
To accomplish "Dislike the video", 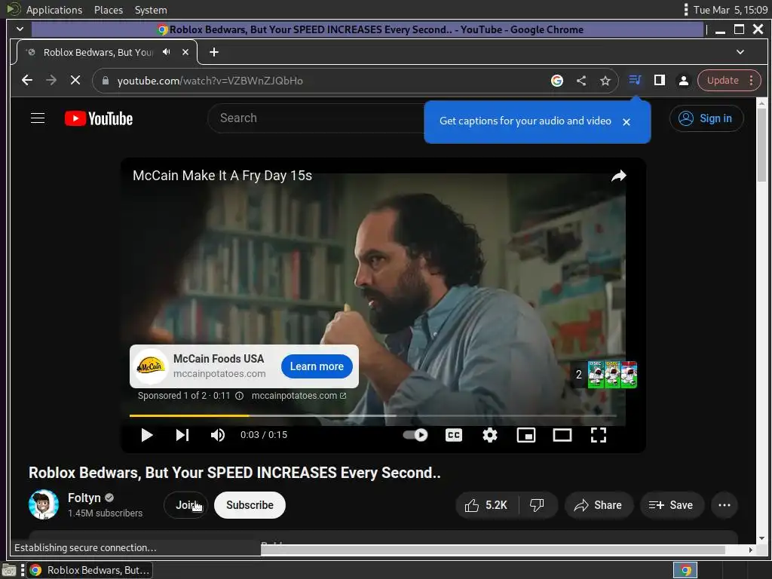I will (537, 505).
